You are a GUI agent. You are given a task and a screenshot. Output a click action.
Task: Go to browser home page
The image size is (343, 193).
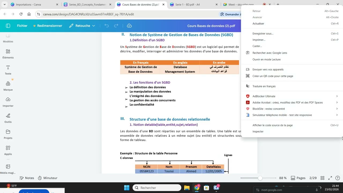click(x=29, y=14)
